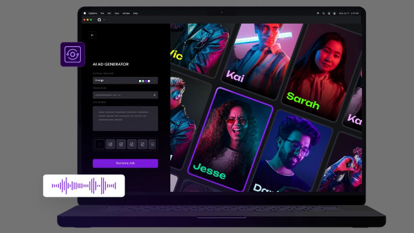Screen dimensions: 414x233
Task: Open Spotlight search magnifier in the menu bar
Action: click(x=323, y=13)
